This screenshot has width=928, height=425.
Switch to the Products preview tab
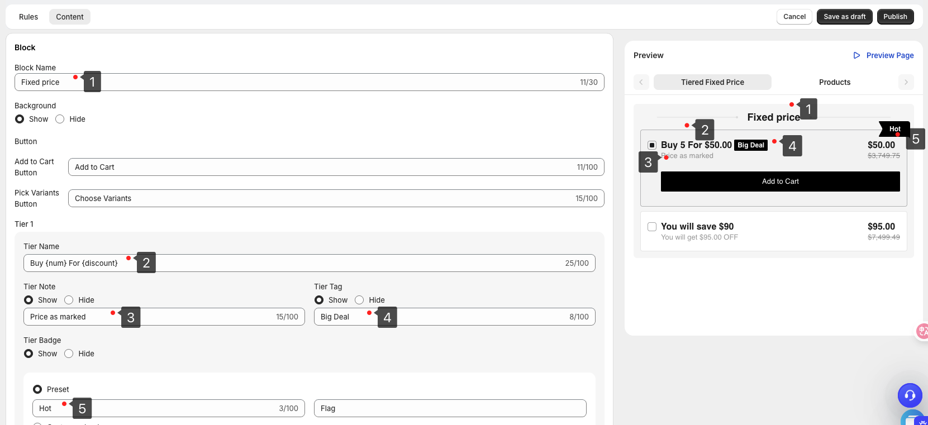pos(834,82)
